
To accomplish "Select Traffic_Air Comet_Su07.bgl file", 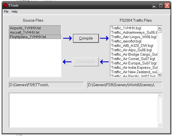I will pyautogui.click(x=134, y=59).
